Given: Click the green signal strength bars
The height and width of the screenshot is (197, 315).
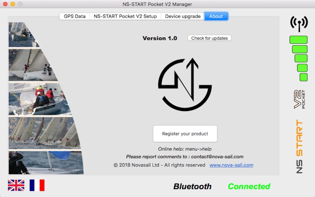Looking at the screenshot, I should (x=299, y=58).
